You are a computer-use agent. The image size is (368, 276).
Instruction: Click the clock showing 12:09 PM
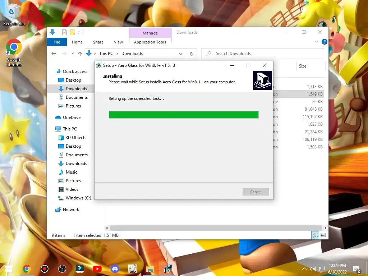[x=337, y=266]
